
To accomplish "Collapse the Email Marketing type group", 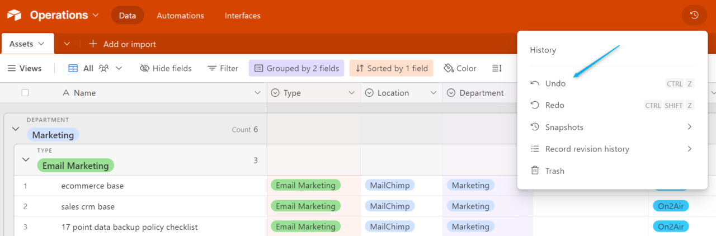I will click(x=26, y=160).
